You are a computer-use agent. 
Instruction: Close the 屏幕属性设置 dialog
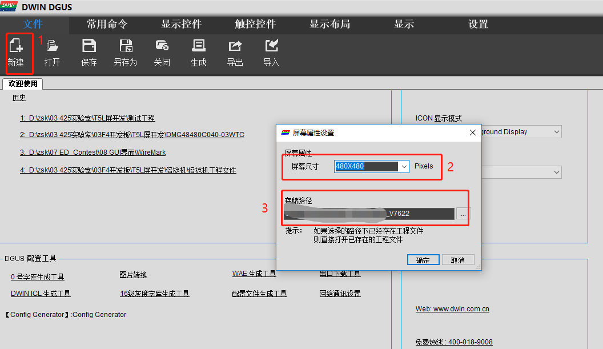473,133
